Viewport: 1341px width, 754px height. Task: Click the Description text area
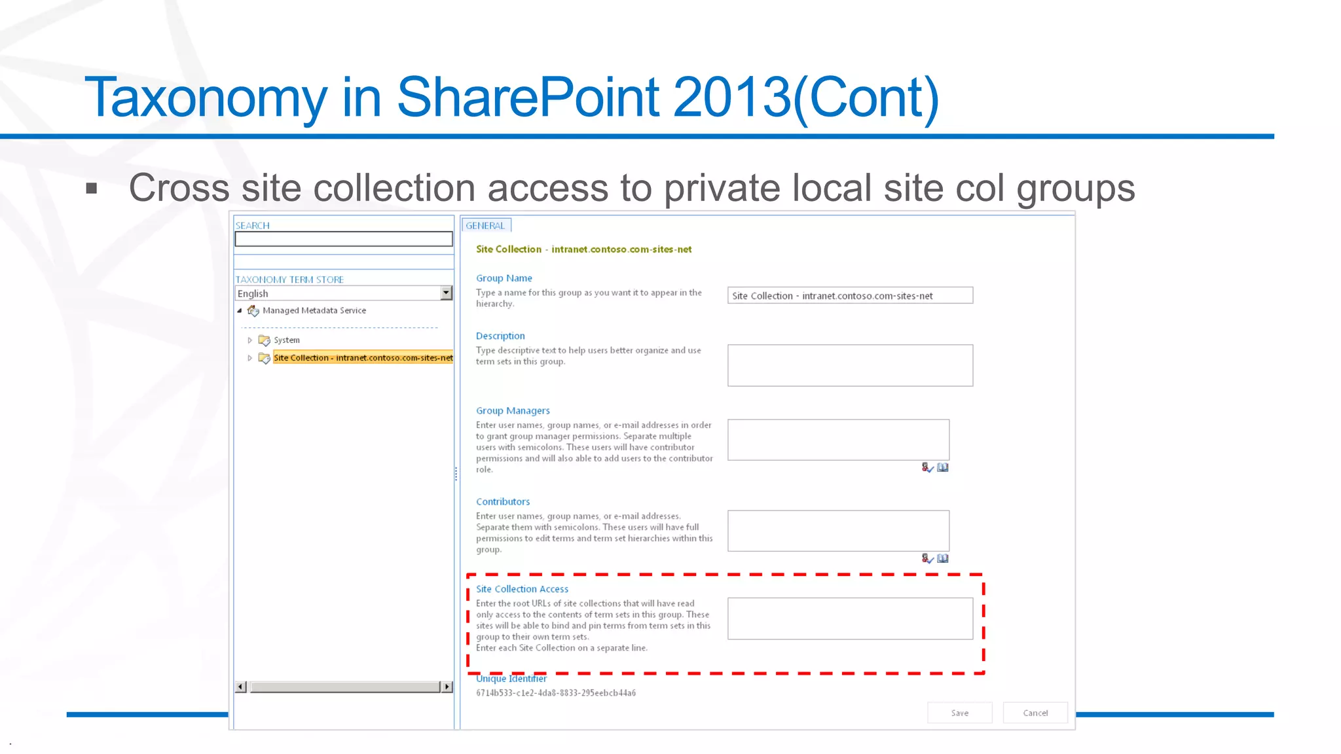point(850,365)
